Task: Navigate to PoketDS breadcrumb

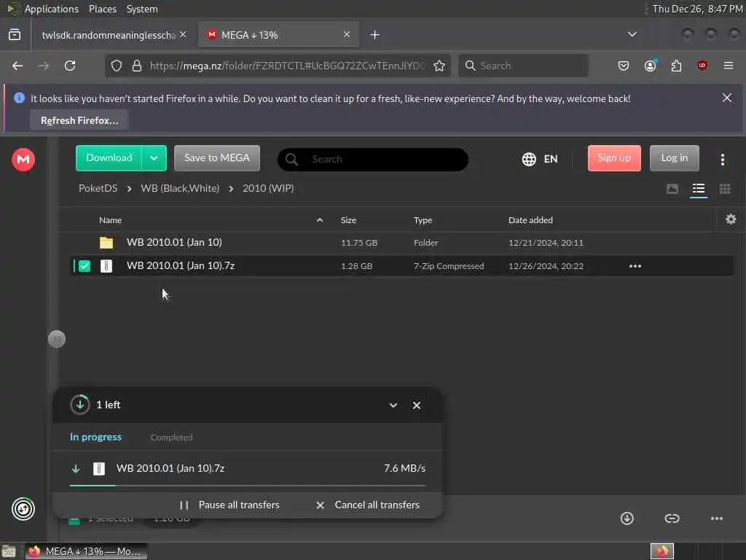Action: click(x=98, y=188)
